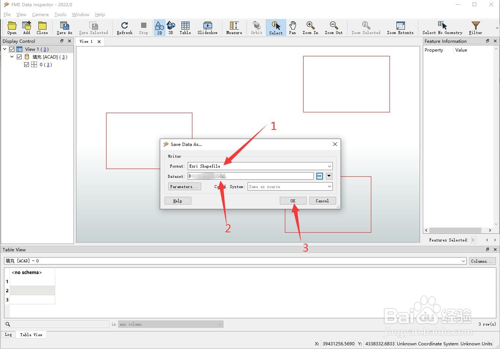
Task: Switch to the Log tab
Action: tap(8, 335)
